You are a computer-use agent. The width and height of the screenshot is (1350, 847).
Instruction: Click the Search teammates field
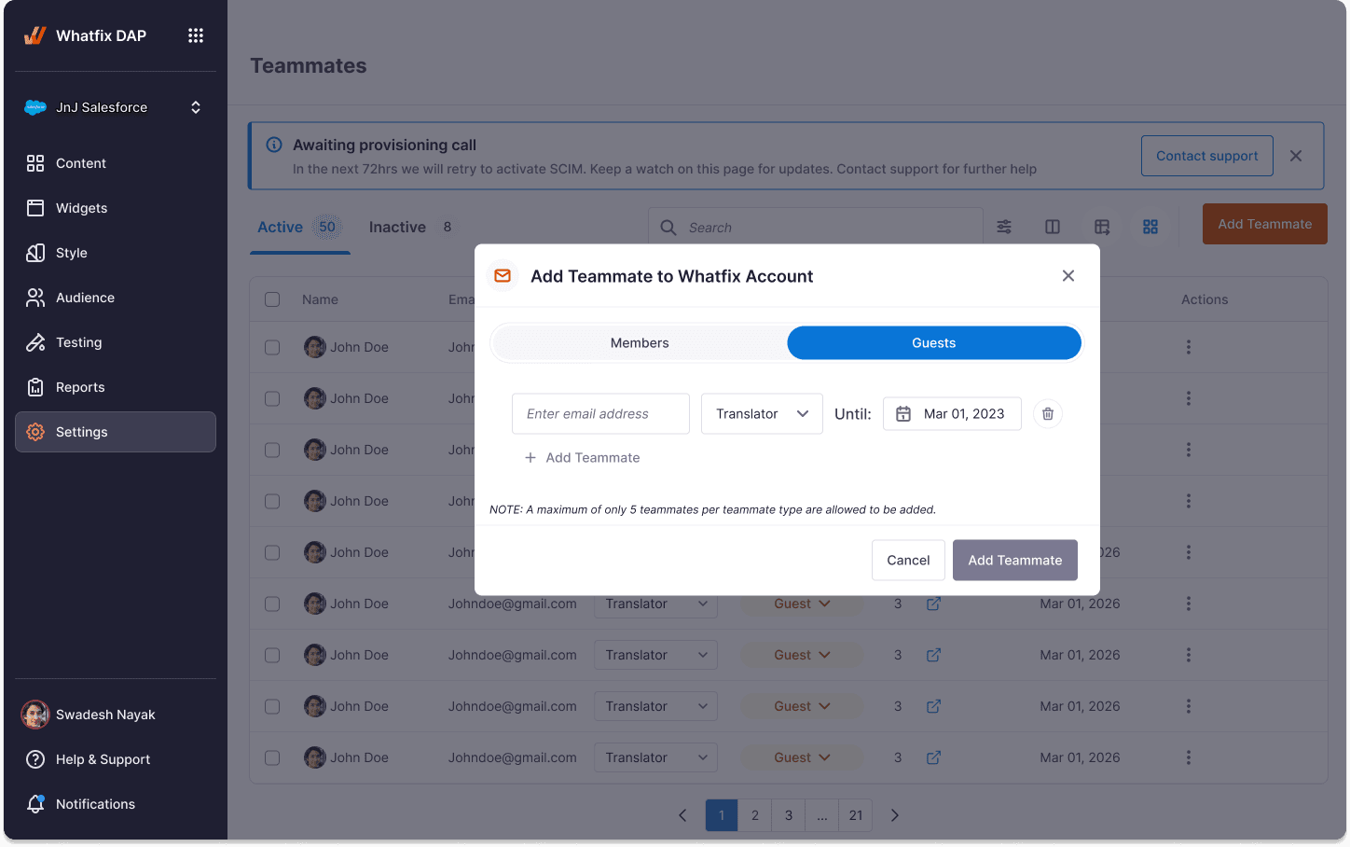coord(816,228)
